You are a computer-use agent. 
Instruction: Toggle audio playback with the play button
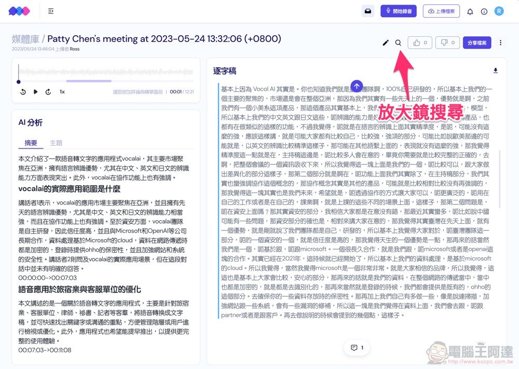point(36,92)
